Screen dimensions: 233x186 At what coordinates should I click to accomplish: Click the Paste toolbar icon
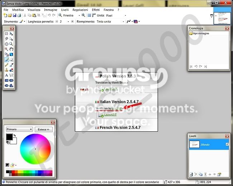(34, 15)
